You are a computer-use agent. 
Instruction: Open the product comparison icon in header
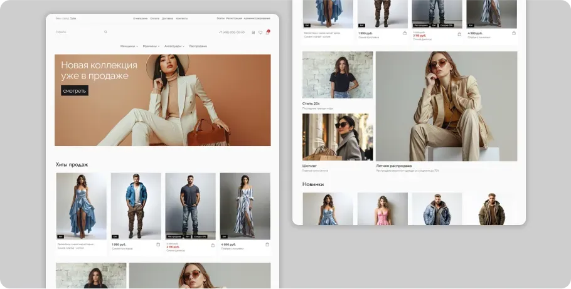pos(253,32)
